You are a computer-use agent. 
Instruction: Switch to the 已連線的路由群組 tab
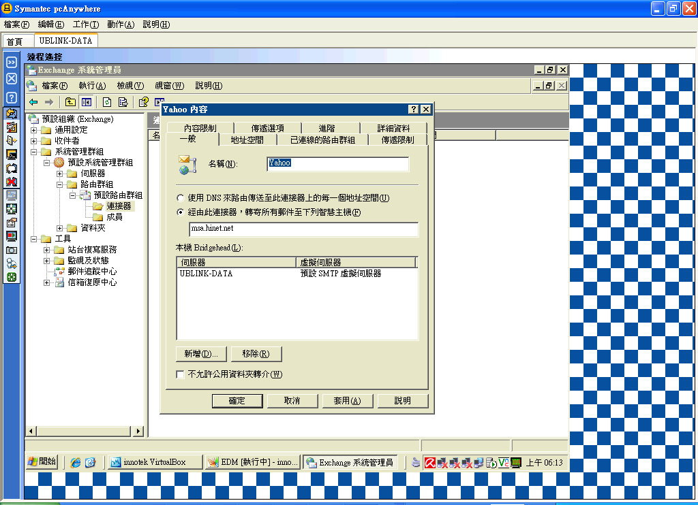click(322, 140)
